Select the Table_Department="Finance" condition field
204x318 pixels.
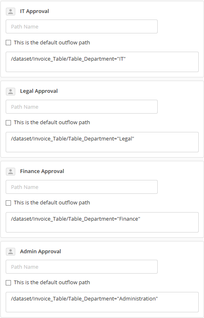(x=102, y=222)
